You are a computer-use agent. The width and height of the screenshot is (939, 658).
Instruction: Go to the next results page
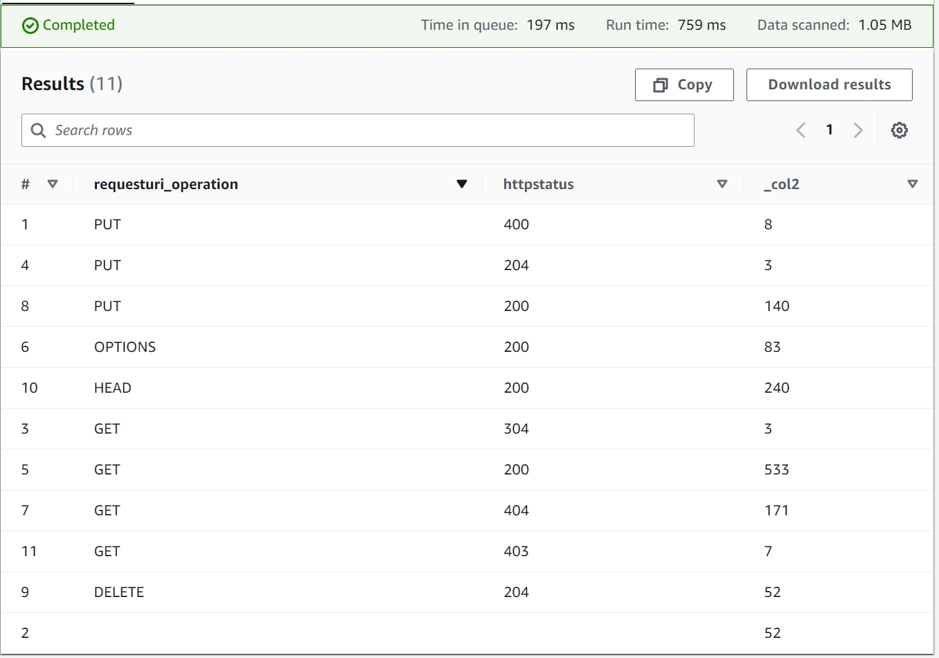tap(858, 130)
